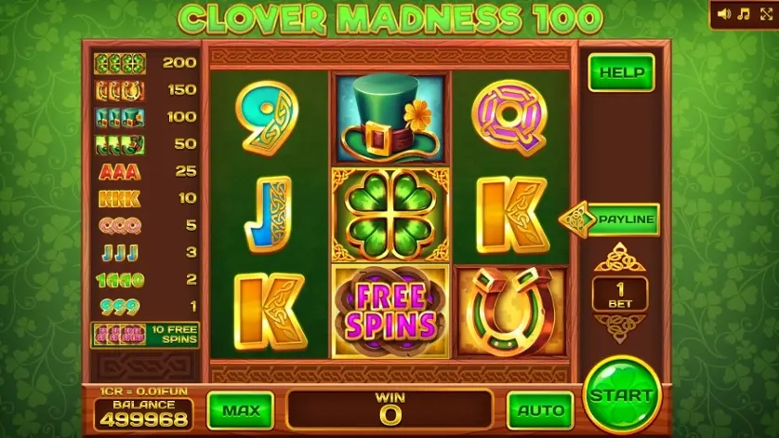The image size is (779, 438).
Task: Select the PAYLINE arrow indicator
Action: [610, 219]
